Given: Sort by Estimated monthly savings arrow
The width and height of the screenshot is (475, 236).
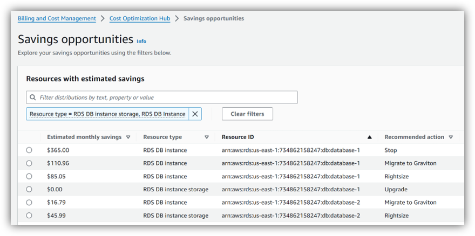Looking at the screenshot, I should coord(128,137).
